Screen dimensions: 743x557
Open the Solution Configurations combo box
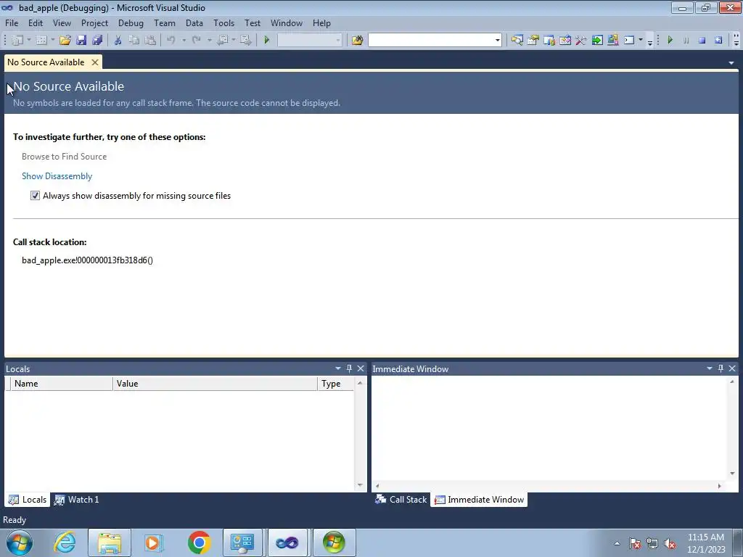pyautogui.click(x=309, y=41)
